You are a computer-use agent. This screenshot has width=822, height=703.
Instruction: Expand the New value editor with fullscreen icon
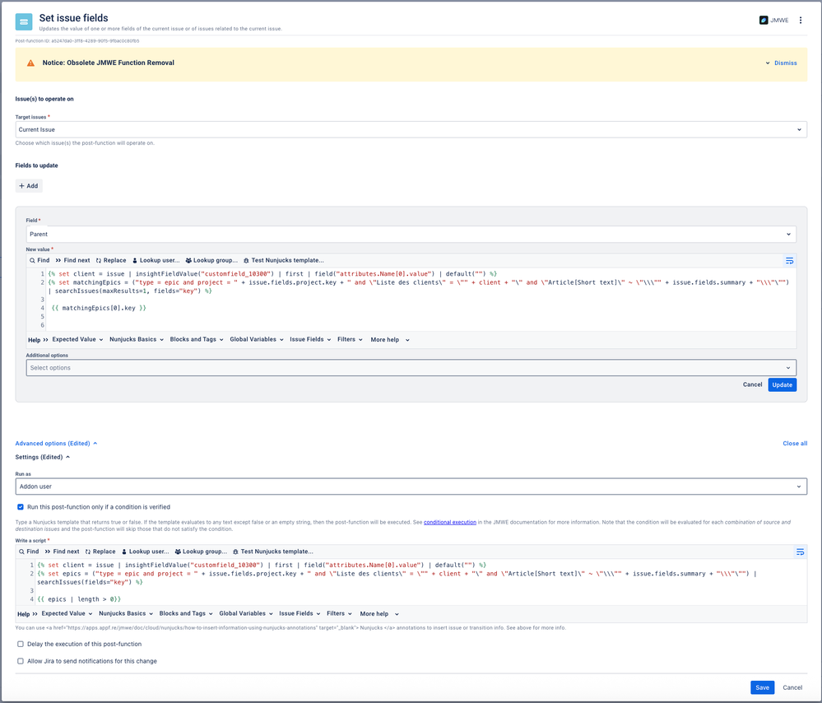790,260
